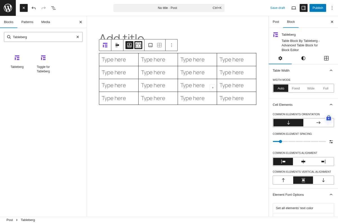Click the Publish button

coord(318,8)
